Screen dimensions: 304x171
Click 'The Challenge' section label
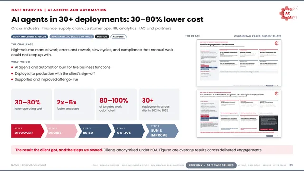[x=22, y=44]
